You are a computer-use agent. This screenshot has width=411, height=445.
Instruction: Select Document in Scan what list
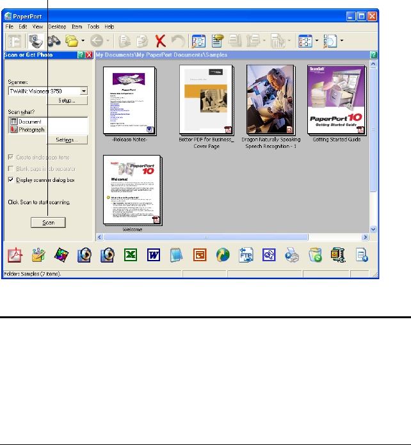[x=26, y=122]
